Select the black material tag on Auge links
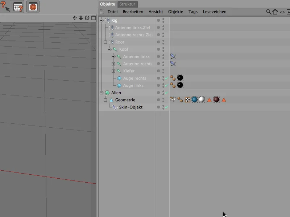The height and width of the screenshot is (217, 290). (x=180, y=85)
